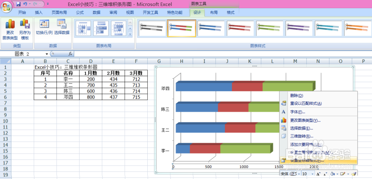Screen dimensions: 372x179
Task: Click the 另存为模板 ribbon button
Action: coord(25,30)
